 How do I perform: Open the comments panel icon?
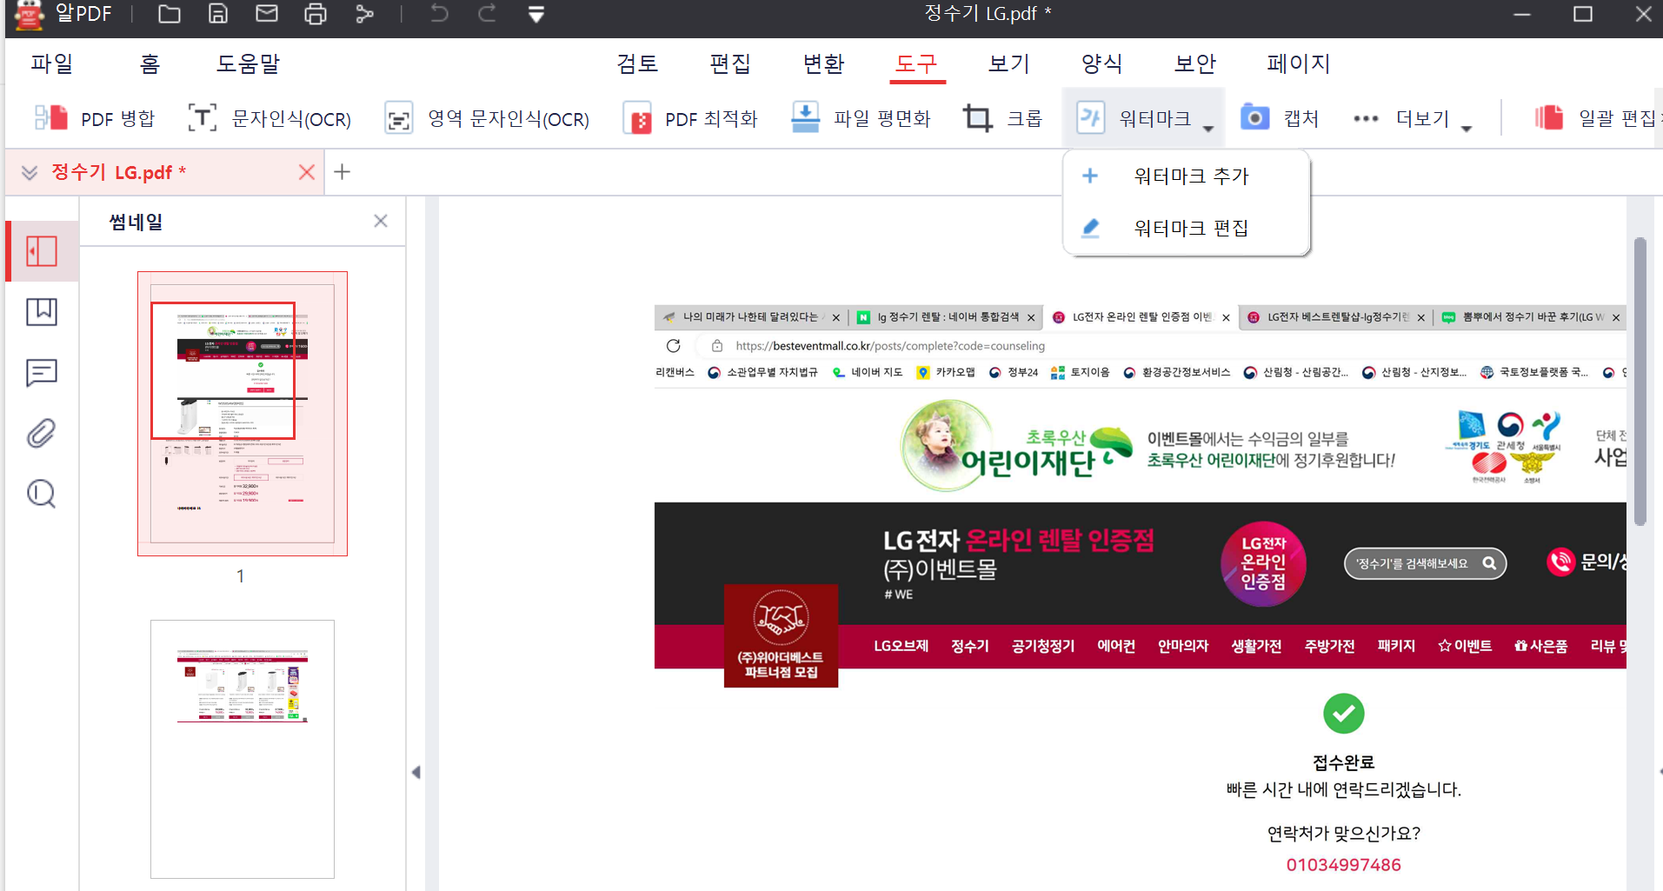coord(42,373)
